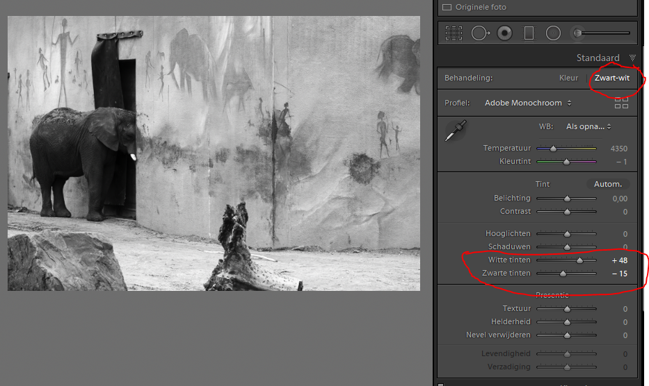The height and width of the screenshot is (386, 649).
Task: Select the Adjustment brush tool
Action: (577, 33)
